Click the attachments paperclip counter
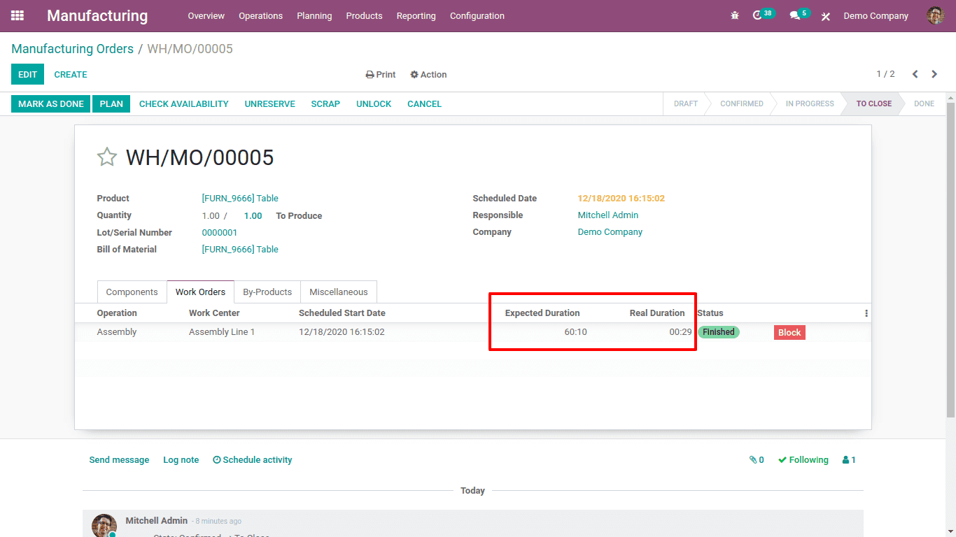The image size is (956, 537). click(757, 460)
